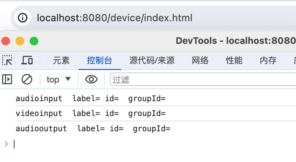The image size is (296, 162).
Task: Show the console sidebar panel icon
Action: [7, 79]
